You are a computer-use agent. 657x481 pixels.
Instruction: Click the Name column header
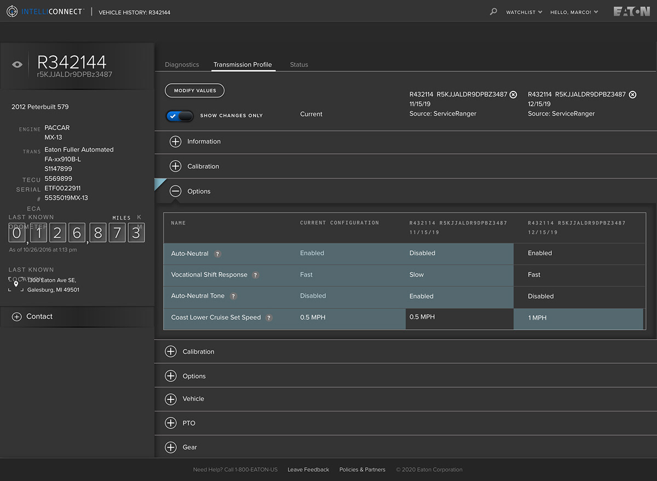click(178, 223)
